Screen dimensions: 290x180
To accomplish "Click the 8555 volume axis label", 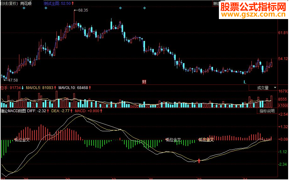I will coord(282,99).
